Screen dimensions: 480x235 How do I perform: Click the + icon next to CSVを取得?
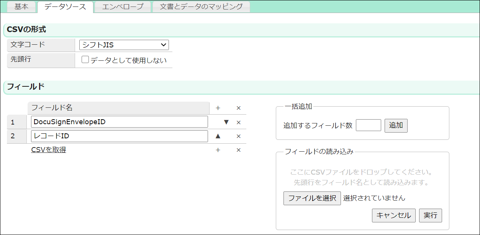(218, 150)
